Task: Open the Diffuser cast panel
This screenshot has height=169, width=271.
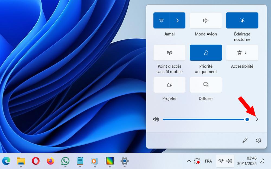Action: (206, 85)
